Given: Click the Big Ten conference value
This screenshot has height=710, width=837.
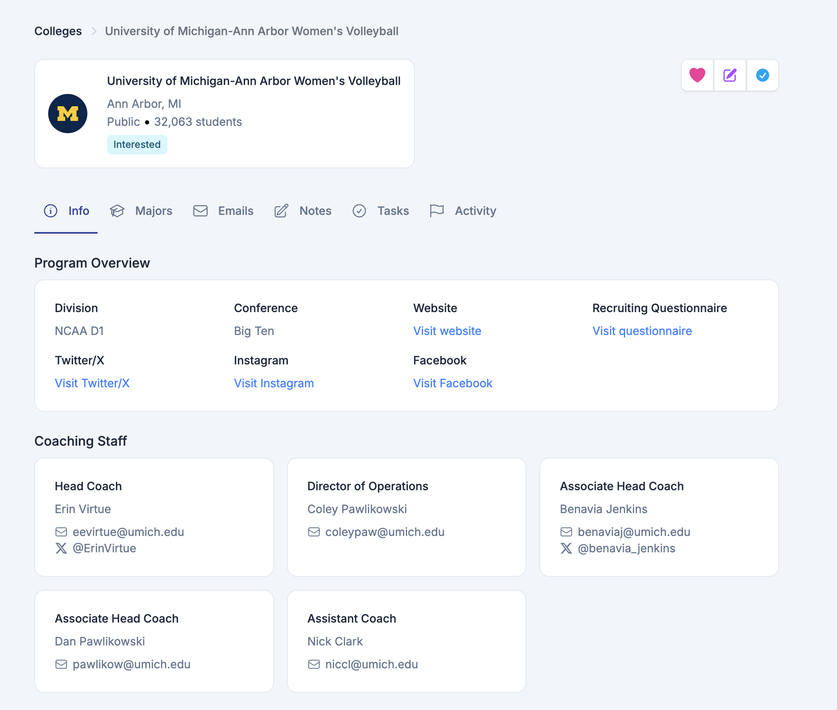Looking at the screenshot, I should click(254, 331).
